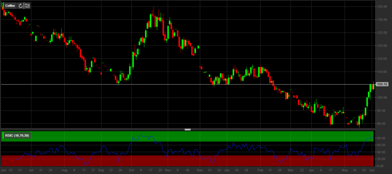Screen dimensions: 392x174
Task: Click the 80.00 RSI scale label
Action: (381, 138)
